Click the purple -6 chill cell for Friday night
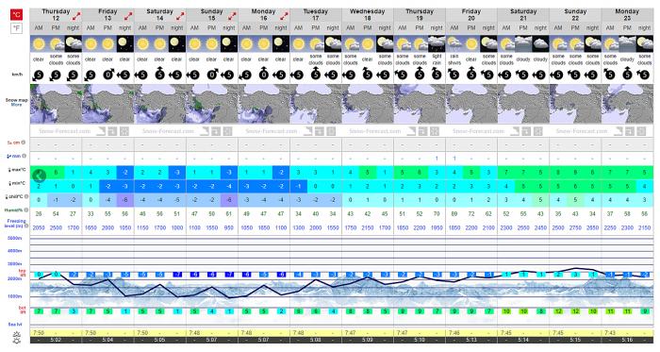 (x=125, y=200)
